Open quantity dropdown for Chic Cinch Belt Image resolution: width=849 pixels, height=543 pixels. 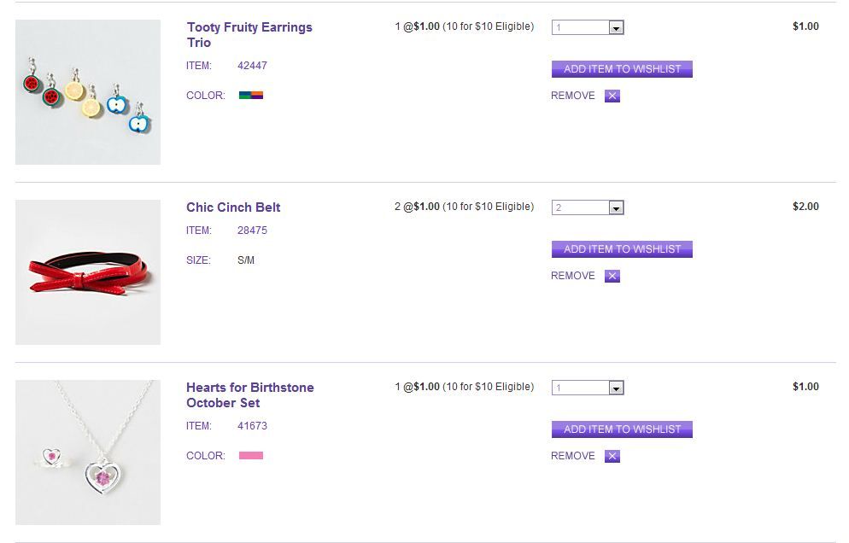616,208
